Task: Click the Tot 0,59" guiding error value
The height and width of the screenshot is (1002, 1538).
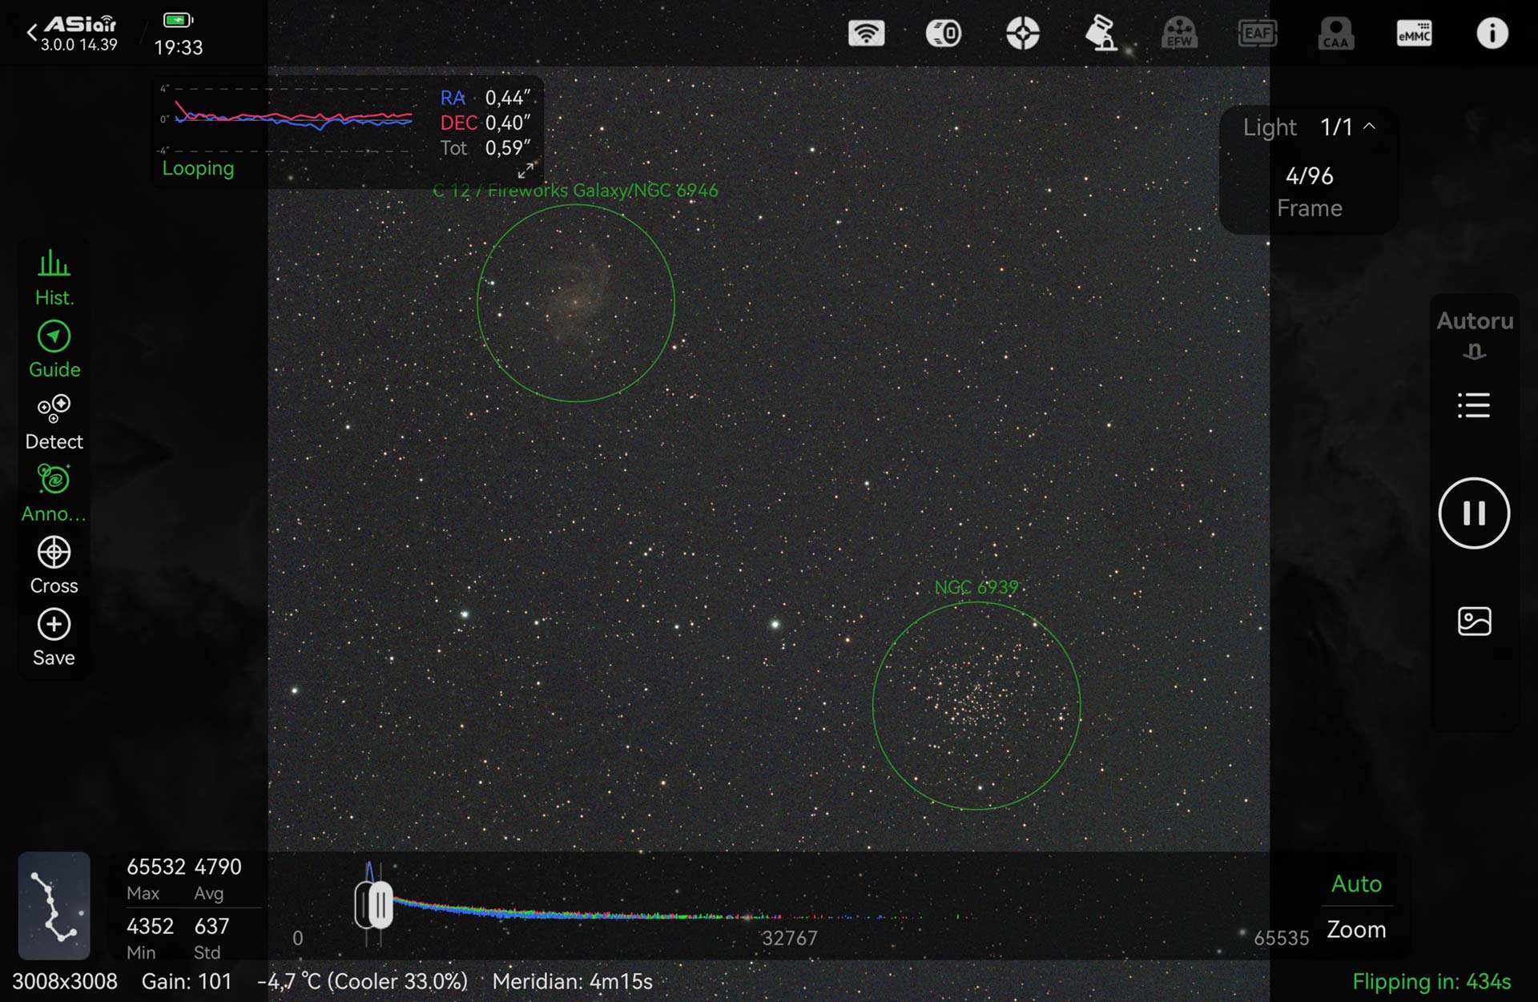Action: click(485, 148)
